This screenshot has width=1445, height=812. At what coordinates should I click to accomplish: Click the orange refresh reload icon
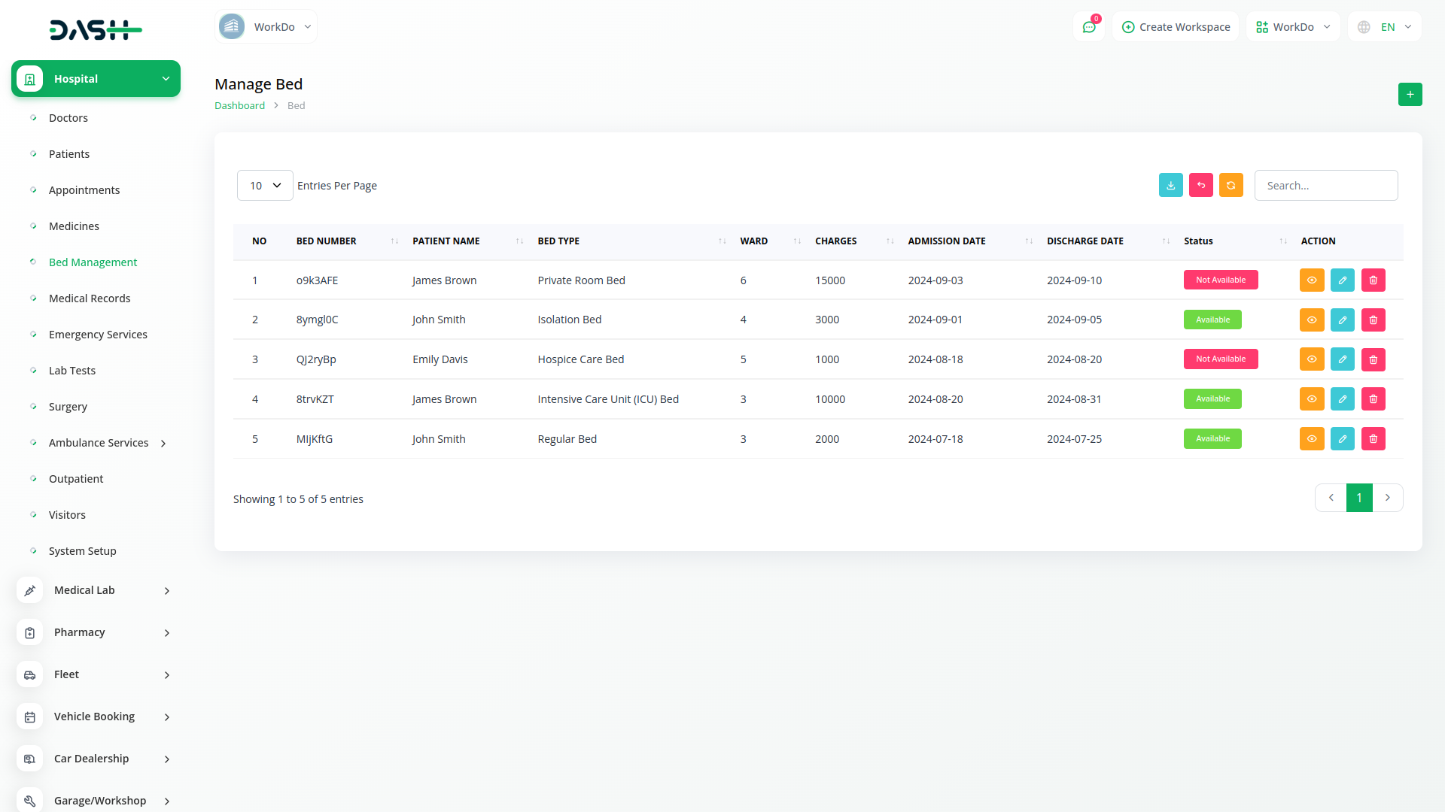(1231, 185)
